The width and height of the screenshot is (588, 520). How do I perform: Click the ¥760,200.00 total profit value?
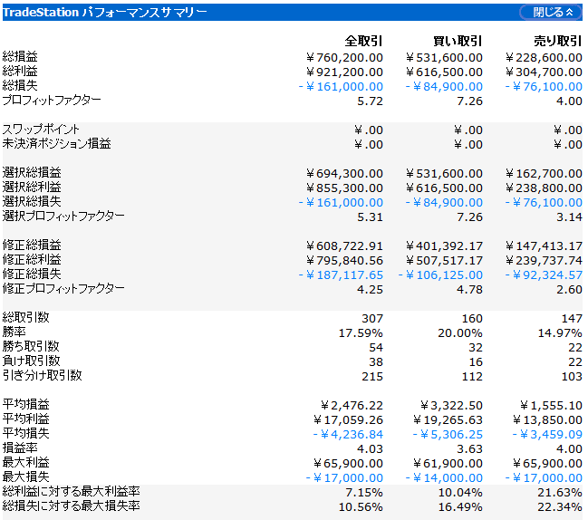tap(344, 57)
